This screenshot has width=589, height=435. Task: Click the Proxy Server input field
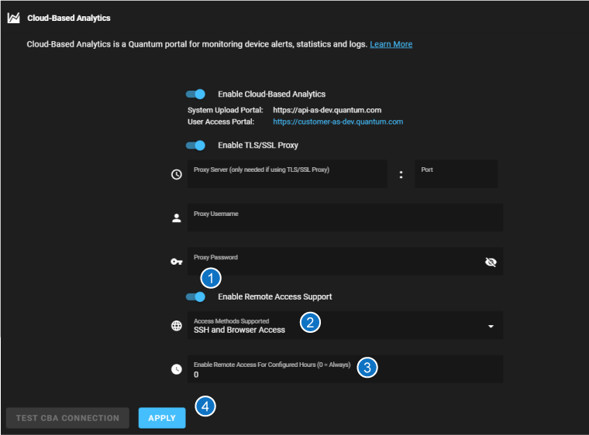(x=287, y=175)
